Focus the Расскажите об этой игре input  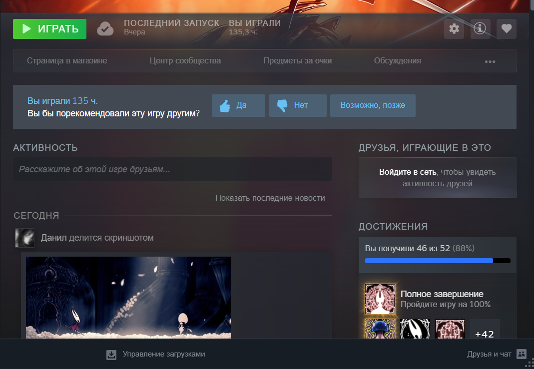(172, 169)
